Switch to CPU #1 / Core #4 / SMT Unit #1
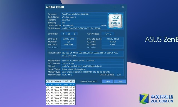The image size is (178, 107). (x=61, y=101)
